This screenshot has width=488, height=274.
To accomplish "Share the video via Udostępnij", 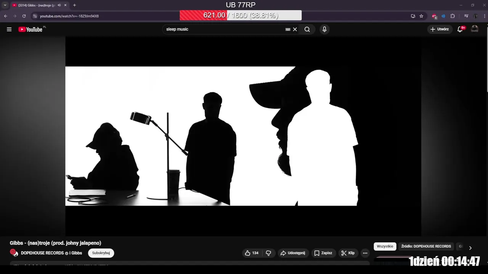I will (x=292, y=253).
